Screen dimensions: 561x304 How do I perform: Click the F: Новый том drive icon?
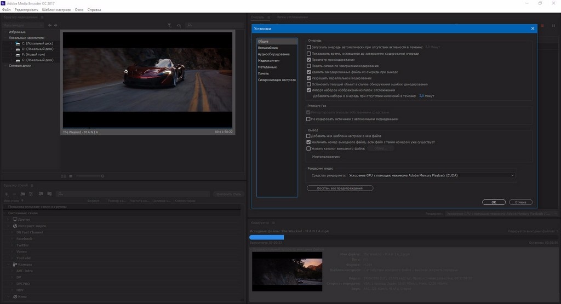point(18,55)
